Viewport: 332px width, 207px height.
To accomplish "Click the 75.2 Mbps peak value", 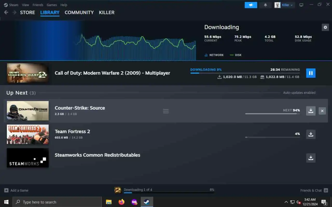I will (x=243, y=37).
